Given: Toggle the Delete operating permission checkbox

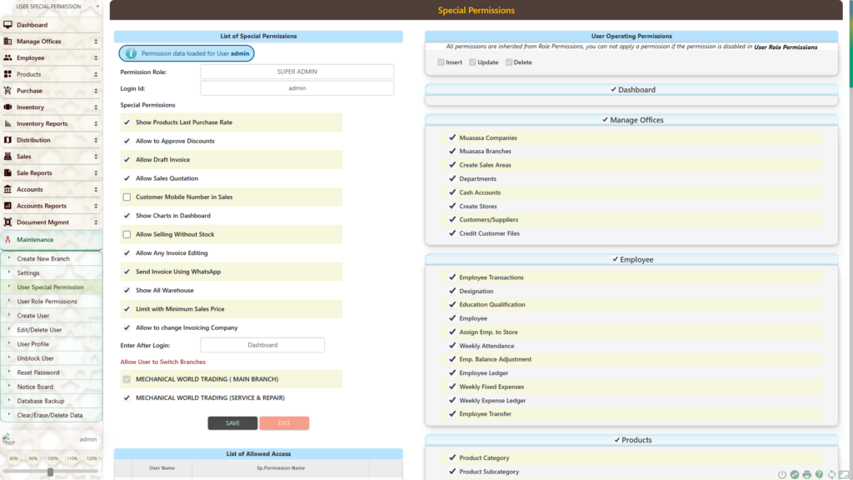Looking at the screenshot, I should pyautogui.click(x=508, y=62).
